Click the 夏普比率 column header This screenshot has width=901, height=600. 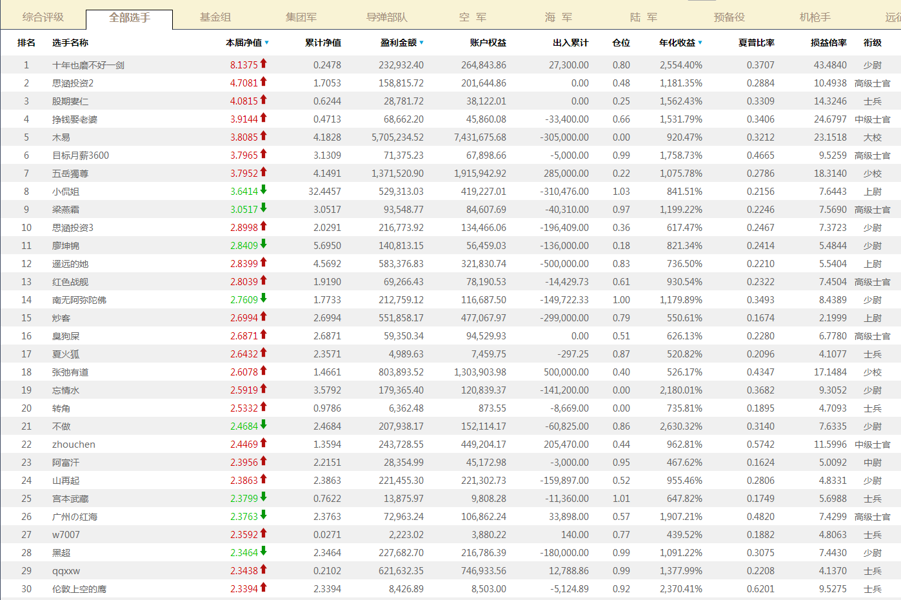[x=757, y=43]
